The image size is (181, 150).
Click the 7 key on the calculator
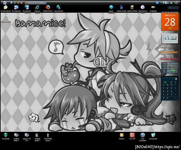click(164, 88)
